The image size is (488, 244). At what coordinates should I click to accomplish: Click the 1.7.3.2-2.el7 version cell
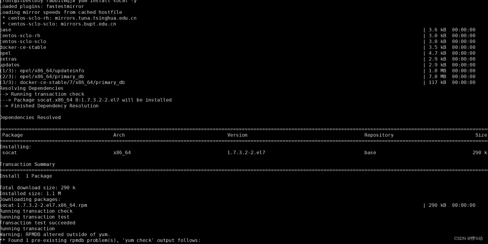[246, 152]
